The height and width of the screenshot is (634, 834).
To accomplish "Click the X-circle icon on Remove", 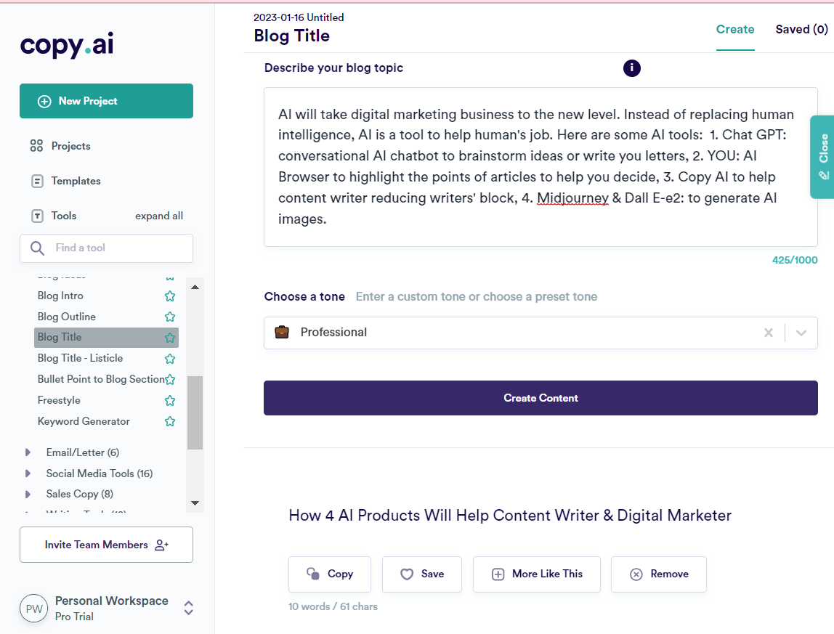I will point(636,574).
